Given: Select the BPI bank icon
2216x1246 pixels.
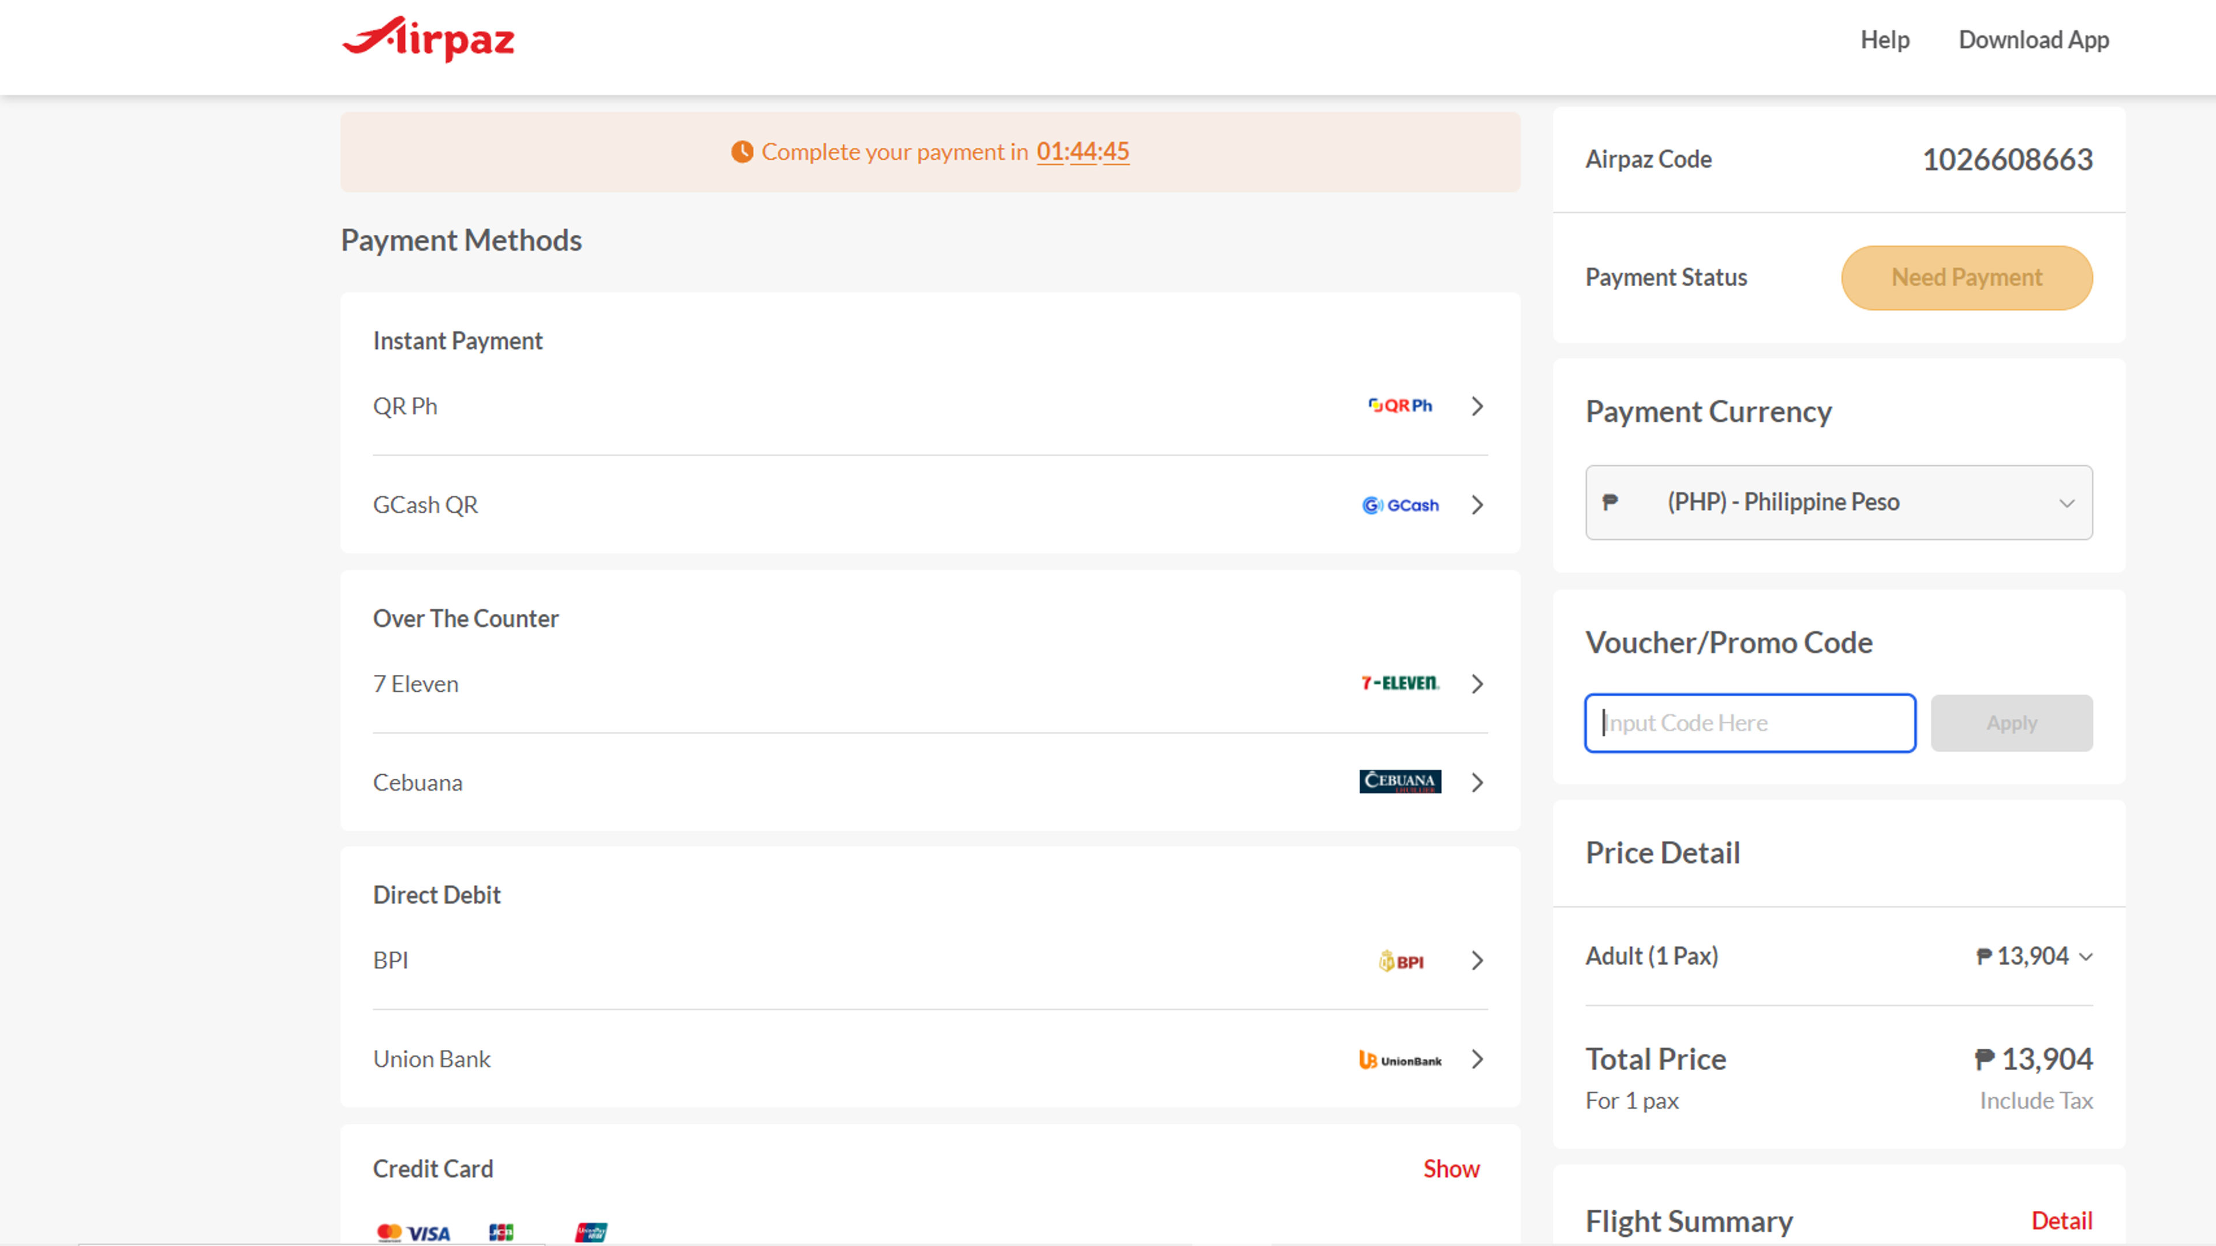Looking at the screenshot, I should (1401, 960).
